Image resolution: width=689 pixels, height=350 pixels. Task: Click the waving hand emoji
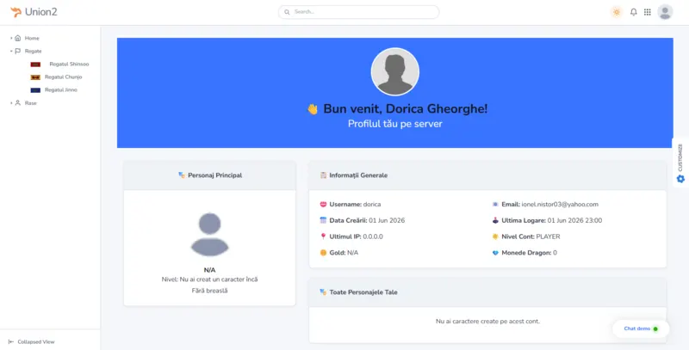coord(313,108)
